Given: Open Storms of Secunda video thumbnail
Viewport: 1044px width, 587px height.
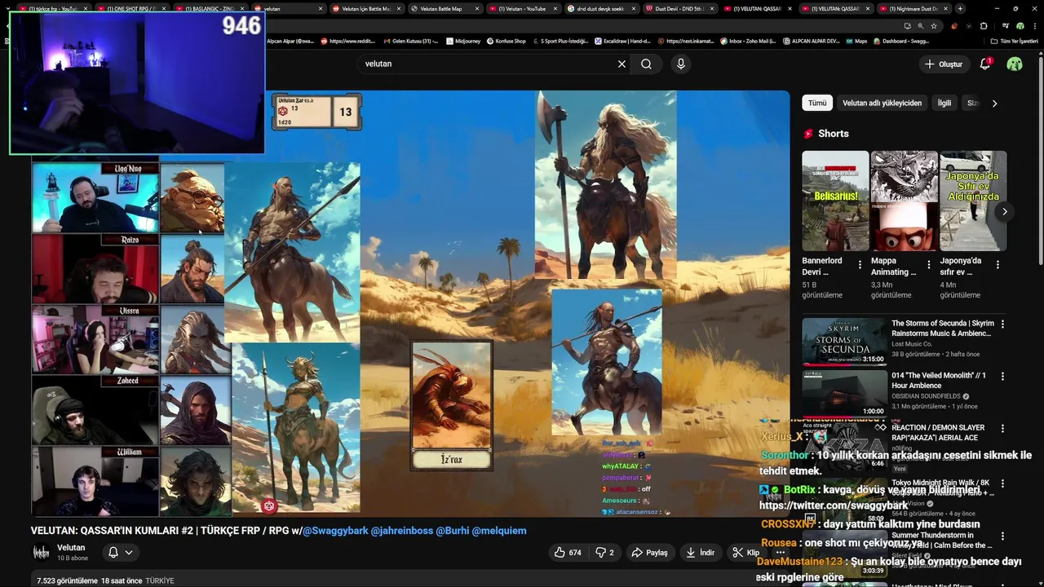Looking at the screenshot, I should click(844, 342).
